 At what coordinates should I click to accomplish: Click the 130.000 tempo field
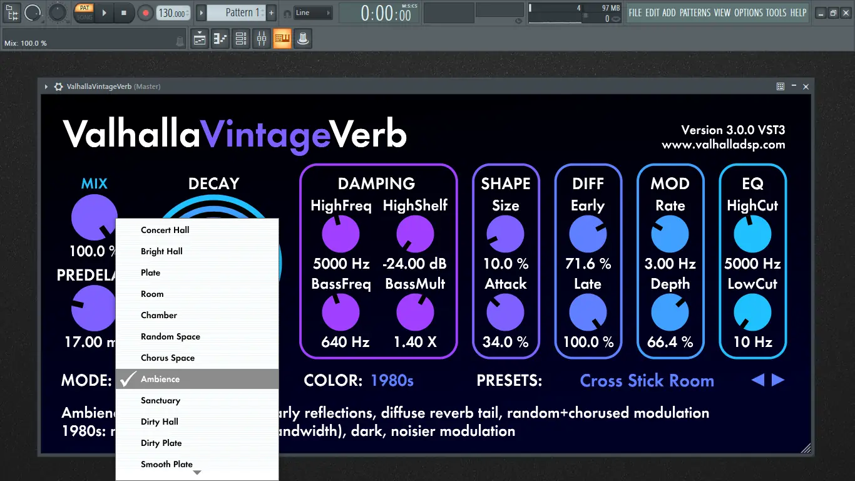(173, 13)
